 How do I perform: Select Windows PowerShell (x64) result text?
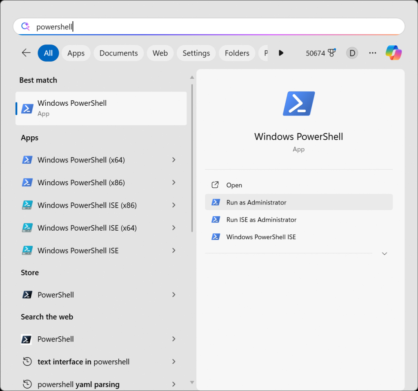(x=81, y=160)
